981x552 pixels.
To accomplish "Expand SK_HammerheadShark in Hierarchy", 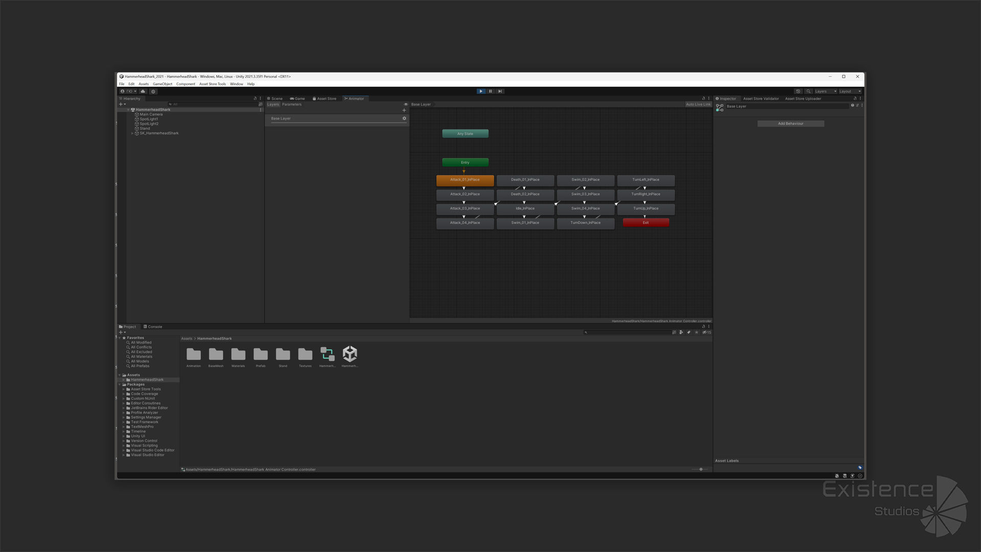I will 132,133.
